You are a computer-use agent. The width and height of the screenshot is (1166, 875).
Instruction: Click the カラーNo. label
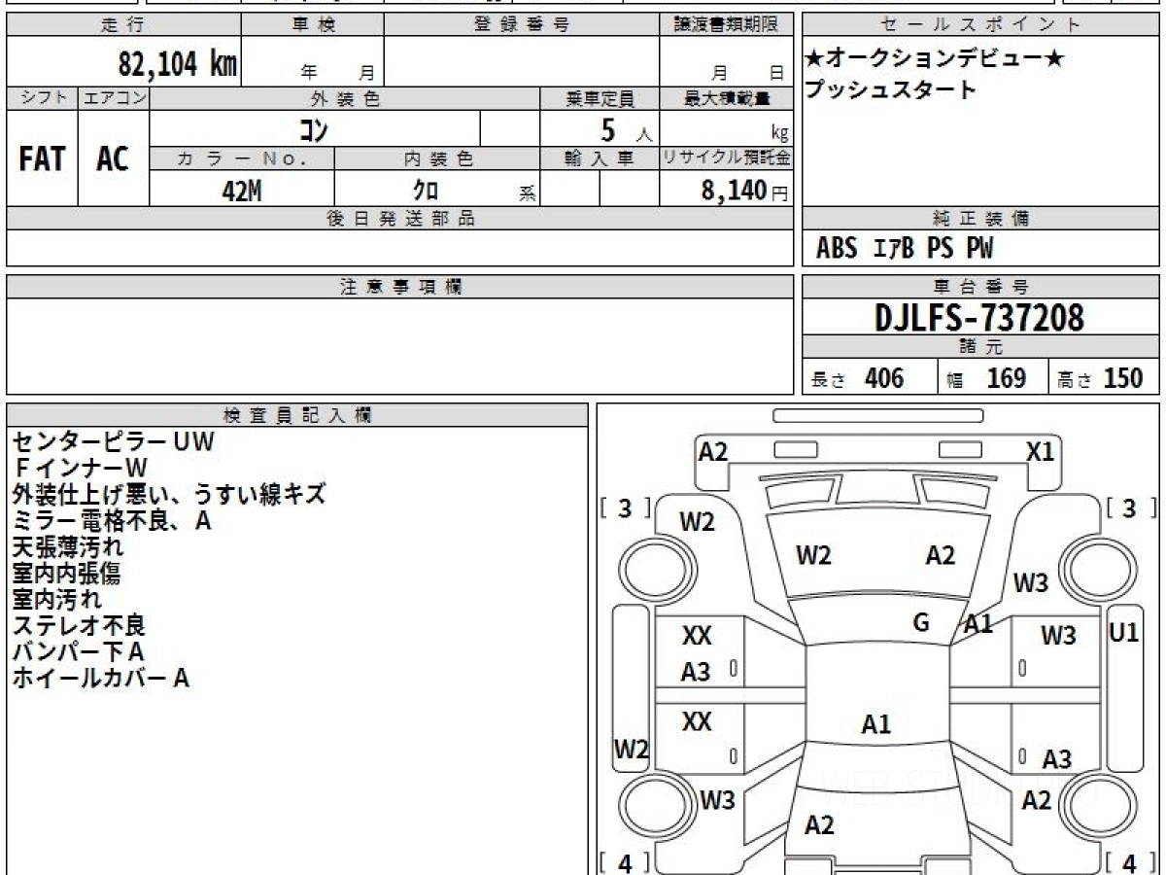click(242, 158)
